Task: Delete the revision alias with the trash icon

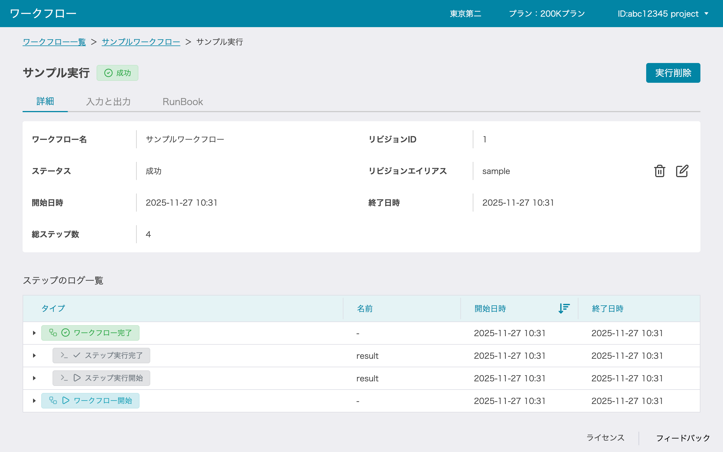Action: point(659,171)
